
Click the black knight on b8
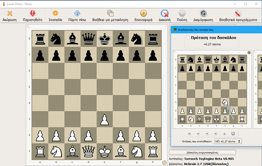[56, 39]
